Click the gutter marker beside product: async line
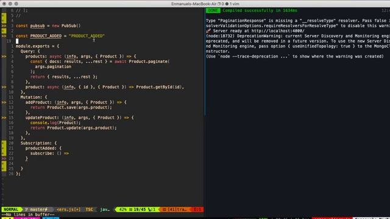This screenshot has width=390, height=219. pyautogui.click(x=4, y=87)
